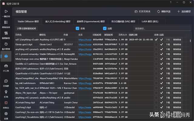The image size is (194, 121).
Task: Open homepage link of 国风 v3 row
Action: coord(85,107)
